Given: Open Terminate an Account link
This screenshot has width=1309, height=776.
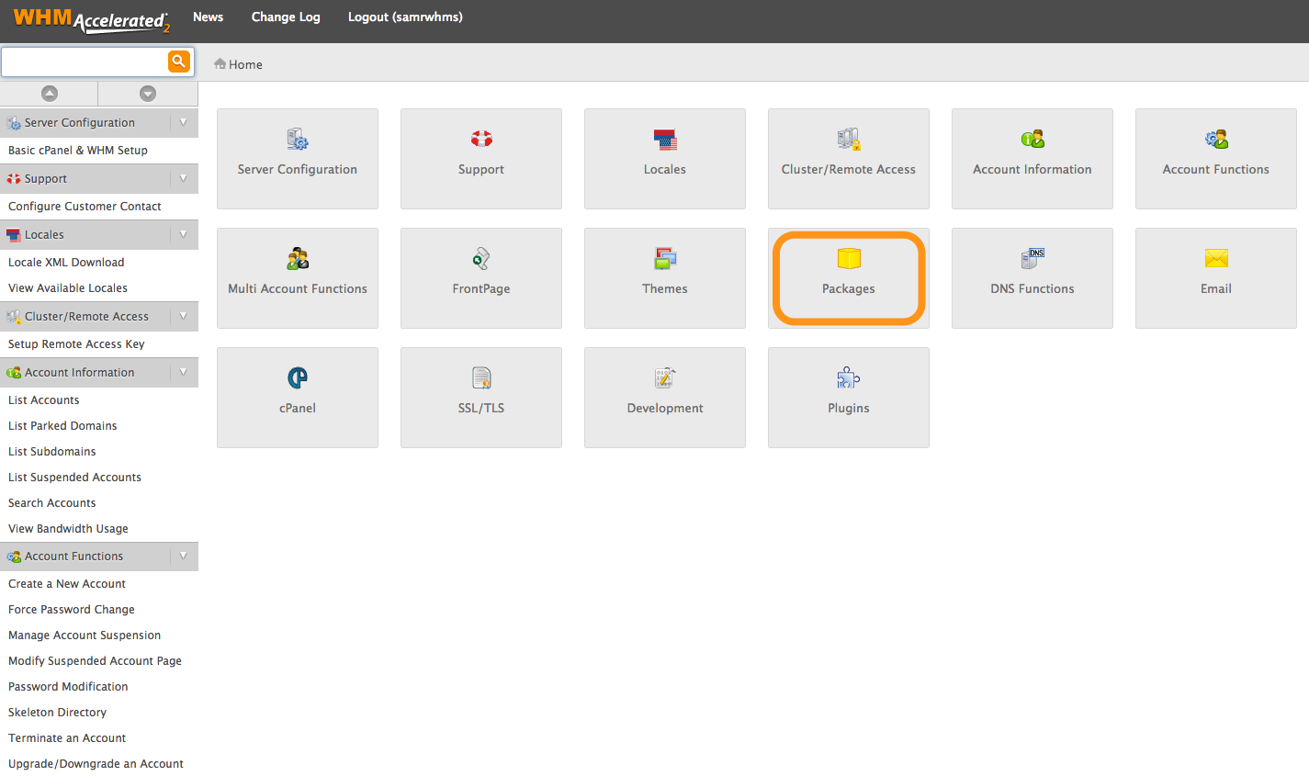Looking at the screenshot, I should click(x=67, y=738).
